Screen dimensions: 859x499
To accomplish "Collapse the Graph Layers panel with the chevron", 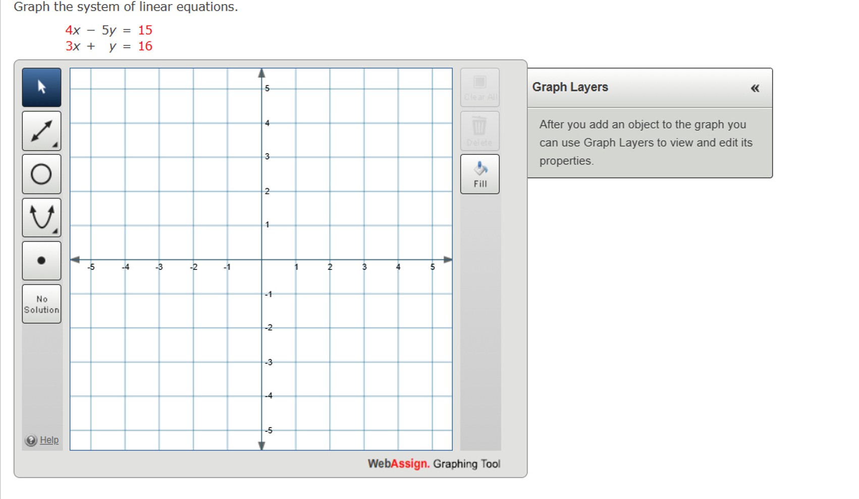I will [755, 88].
